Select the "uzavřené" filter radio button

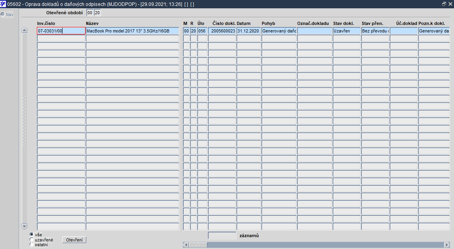pos(31,239)
